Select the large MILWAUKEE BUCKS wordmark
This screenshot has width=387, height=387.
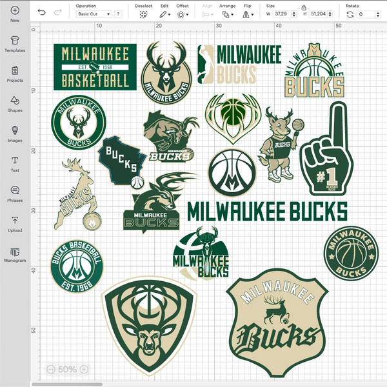(267, 211)
